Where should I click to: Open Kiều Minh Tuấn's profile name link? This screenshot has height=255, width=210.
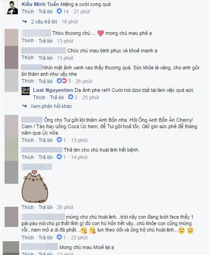[40, 4]
